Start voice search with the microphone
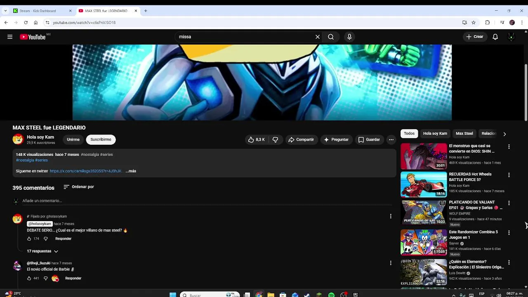Viewport: 528px width, 297px height. [x=349, y=37]
